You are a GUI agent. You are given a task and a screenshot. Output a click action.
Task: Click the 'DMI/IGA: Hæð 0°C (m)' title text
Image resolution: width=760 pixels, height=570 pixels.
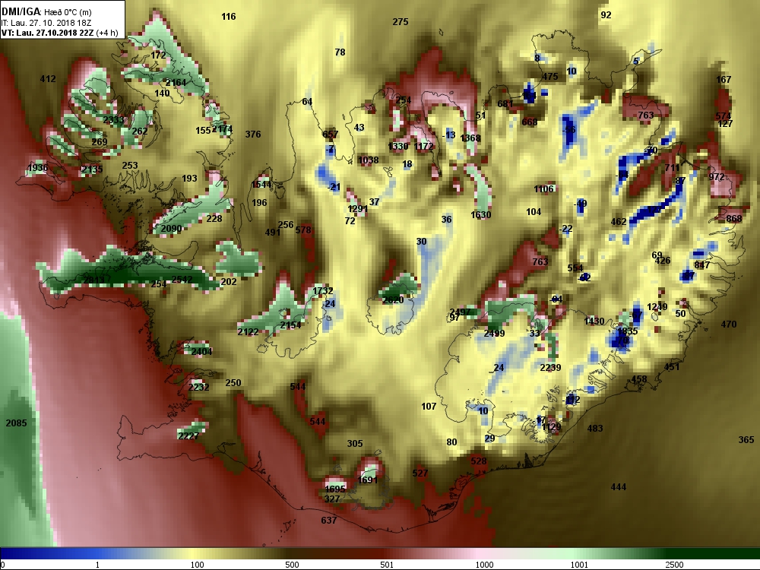pyautogui.click(x=46, y=12)
